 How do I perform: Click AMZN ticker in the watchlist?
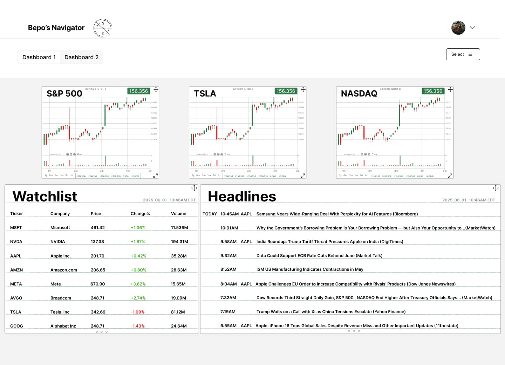(x=16, y=270)
